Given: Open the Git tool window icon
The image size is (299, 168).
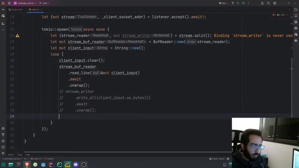Looking at the screenshot, I should [3, 153].
